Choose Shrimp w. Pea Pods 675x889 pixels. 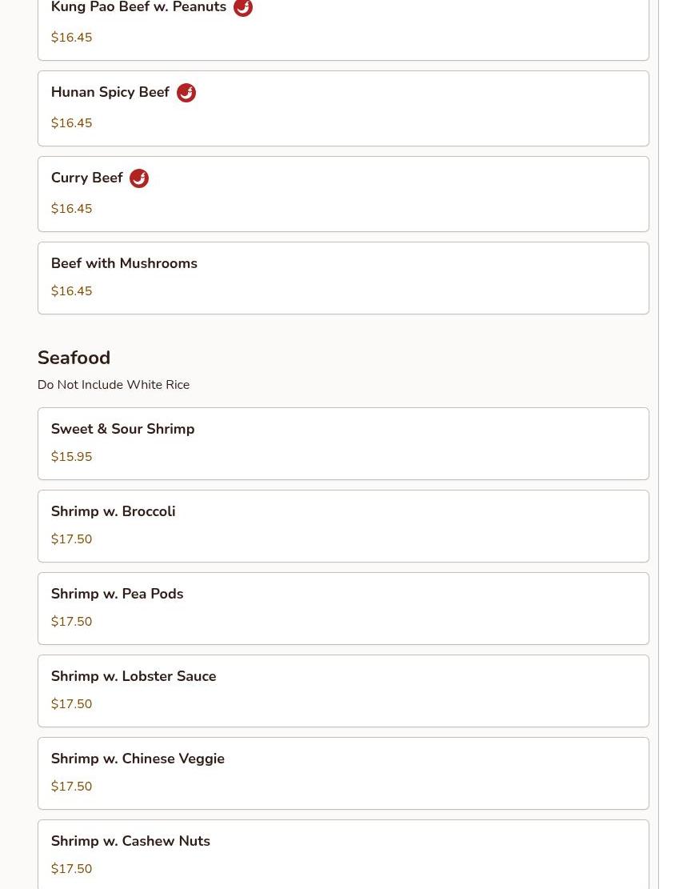343,608
